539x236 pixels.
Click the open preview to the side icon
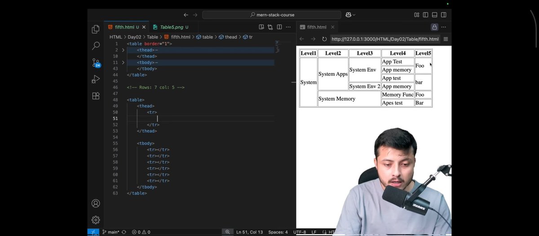[x=261, y=27]
